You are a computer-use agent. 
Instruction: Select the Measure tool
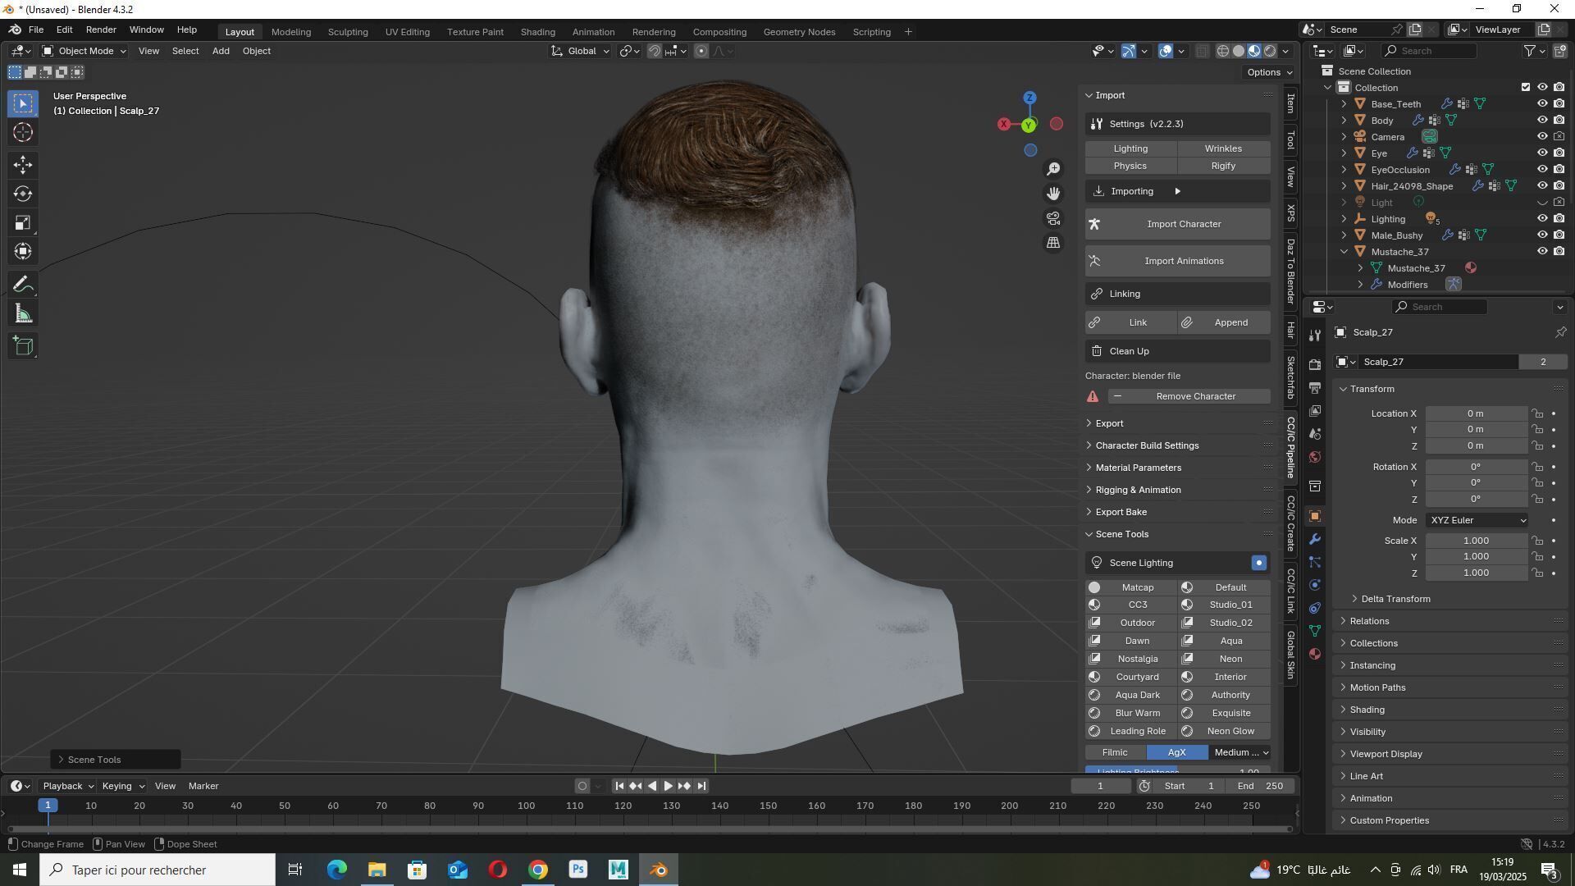[x=23, y=313]
